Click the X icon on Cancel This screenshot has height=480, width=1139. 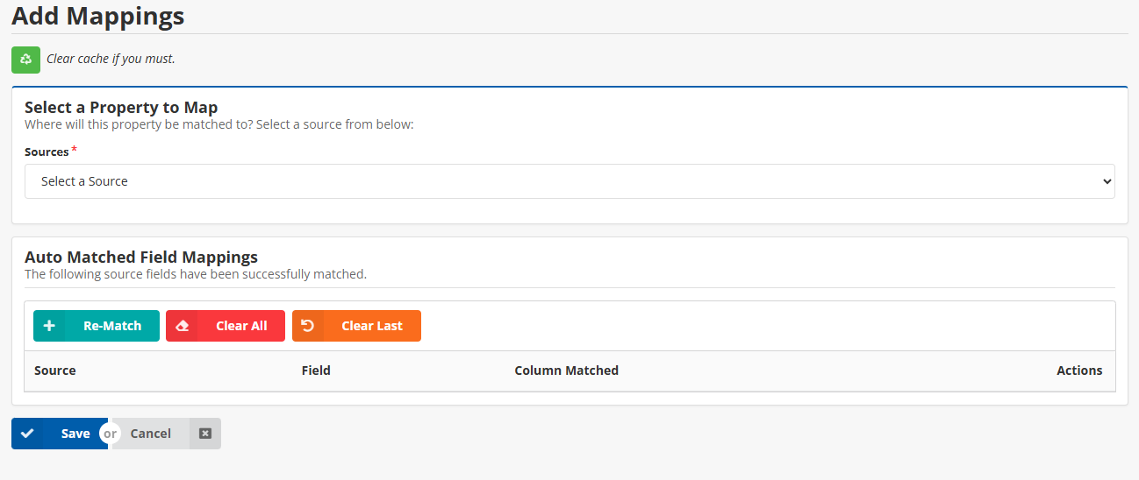[x=205, y=434]
